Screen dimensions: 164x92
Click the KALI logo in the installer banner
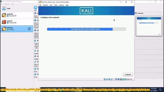tap(86, 11)
